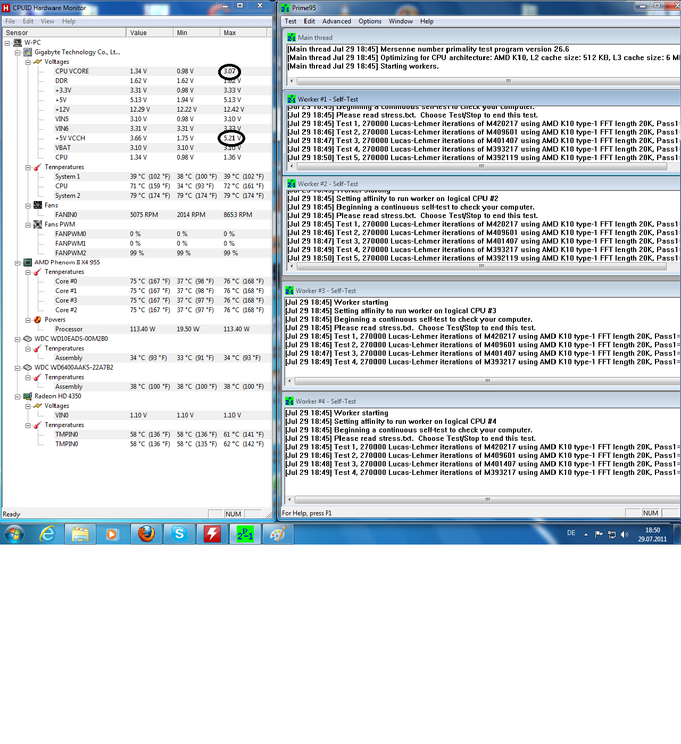Click the Prime95 Main thread window icon
This screenshot has width=681, height=744.
292,38
